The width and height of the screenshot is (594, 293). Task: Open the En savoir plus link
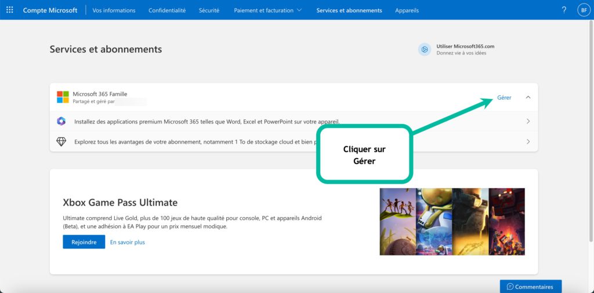coord(128,242)
